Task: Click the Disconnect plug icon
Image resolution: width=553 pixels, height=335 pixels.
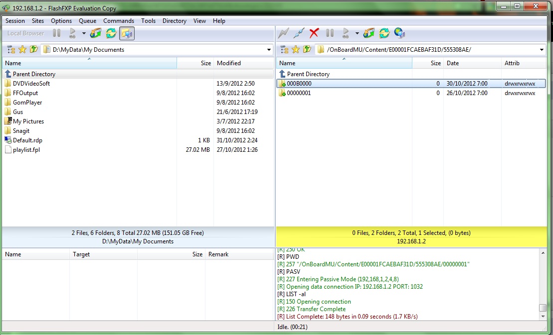Action: coord(299,33)
